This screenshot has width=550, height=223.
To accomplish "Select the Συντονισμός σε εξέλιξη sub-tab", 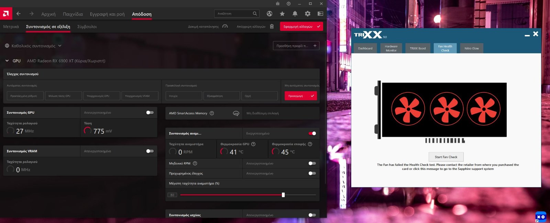I will coord(48,26).
